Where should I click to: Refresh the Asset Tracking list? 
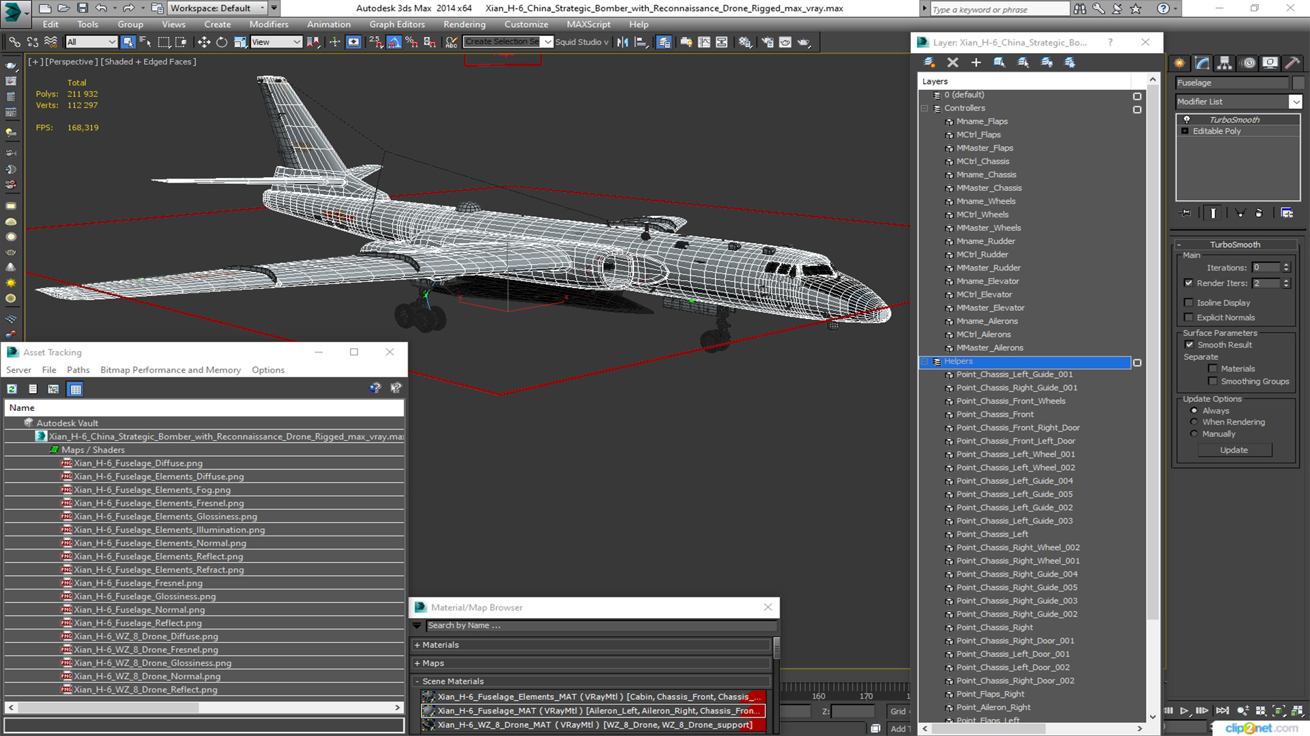tap(12, 389)
